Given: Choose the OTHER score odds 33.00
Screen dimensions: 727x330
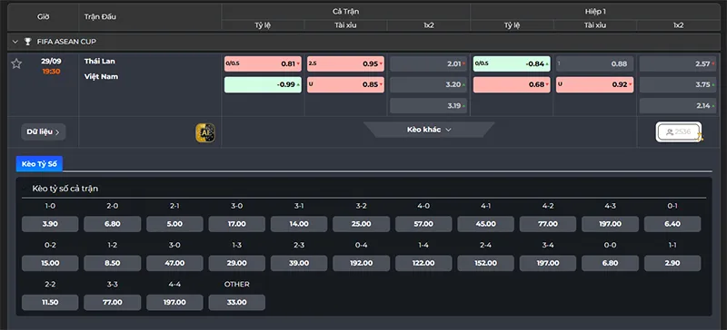Looking at the screenshot, I should (x=237, y=302).
